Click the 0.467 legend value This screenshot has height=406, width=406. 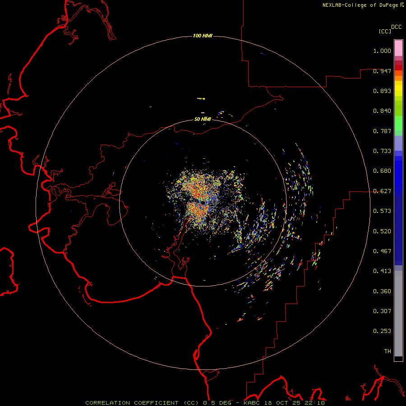pos(382,251)
